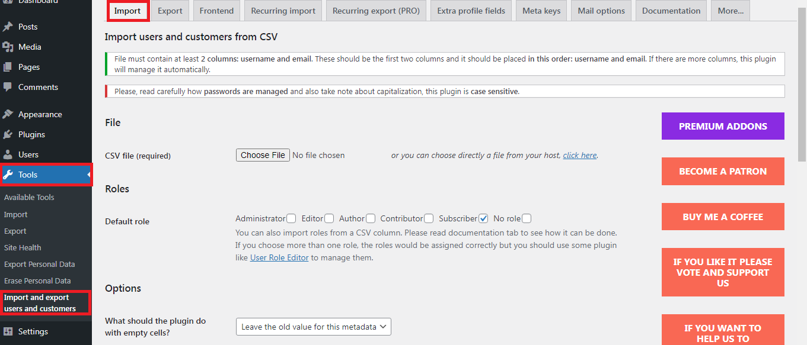Image resolution: width=807 pixels, height=345 pixels.
Task: Open Plugins using its plug icon
Action: (8, 134)
